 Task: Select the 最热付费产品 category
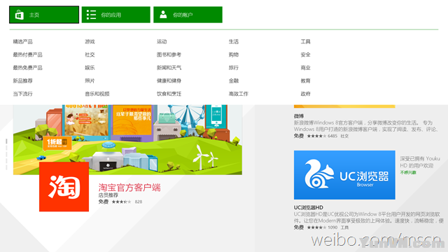tap(27, 55)
